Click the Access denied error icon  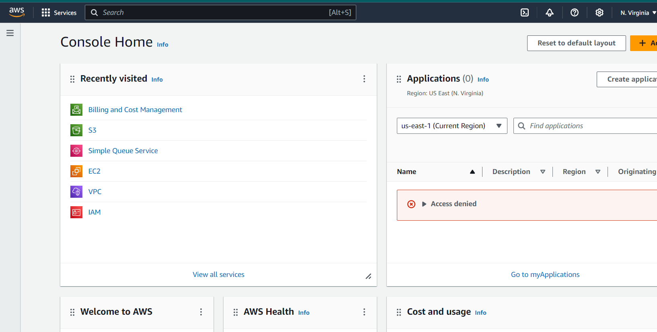[x=411, y=204]
